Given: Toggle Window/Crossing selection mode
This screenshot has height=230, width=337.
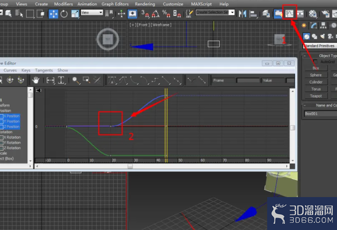Looking at the screenshot, I should tap(40, 14).
